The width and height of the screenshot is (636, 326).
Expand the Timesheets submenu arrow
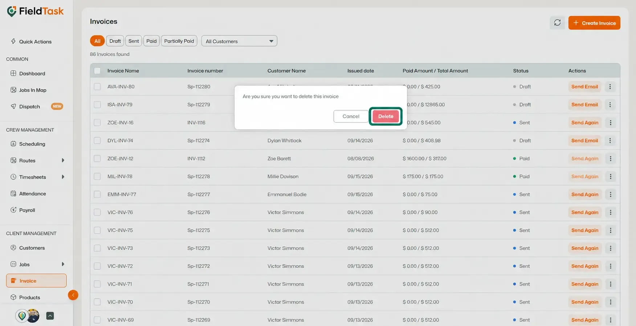coord(63,177)
